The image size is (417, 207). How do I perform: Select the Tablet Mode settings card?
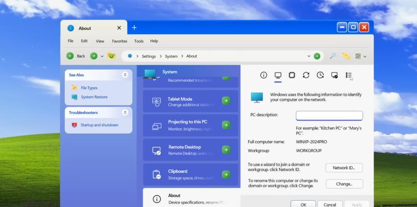coord(191,101)
